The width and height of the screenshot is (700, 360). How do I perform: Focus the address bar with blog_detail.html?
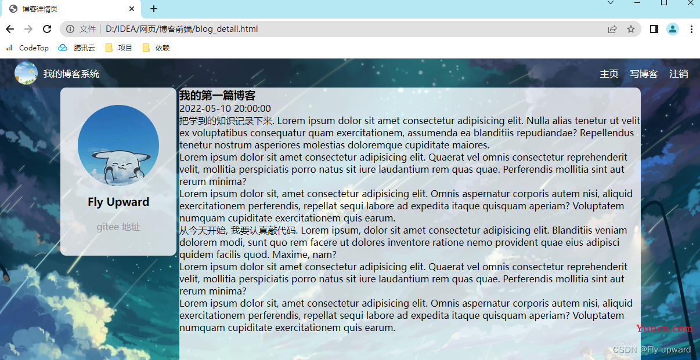(x=351, y=29)
